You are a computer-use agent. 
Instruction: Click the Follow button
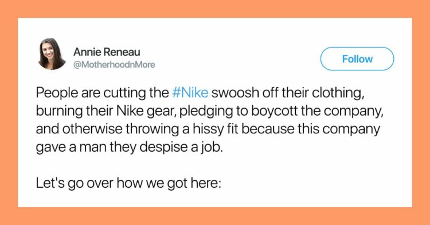[357, 59]
